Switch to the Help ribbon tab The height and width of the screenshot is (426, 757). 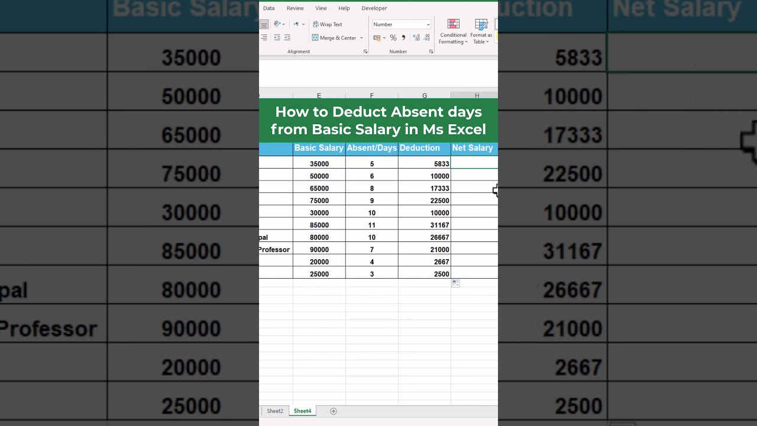(344, 8)
